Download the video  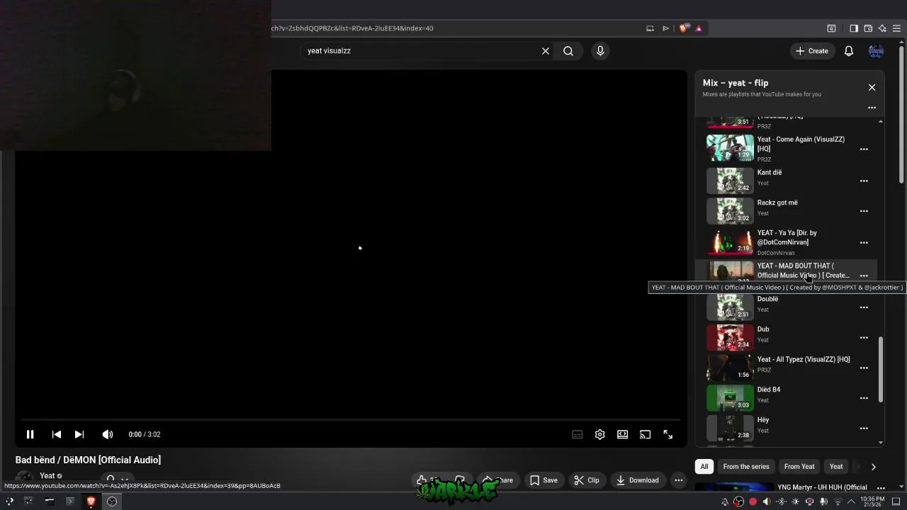click(638, 480)
